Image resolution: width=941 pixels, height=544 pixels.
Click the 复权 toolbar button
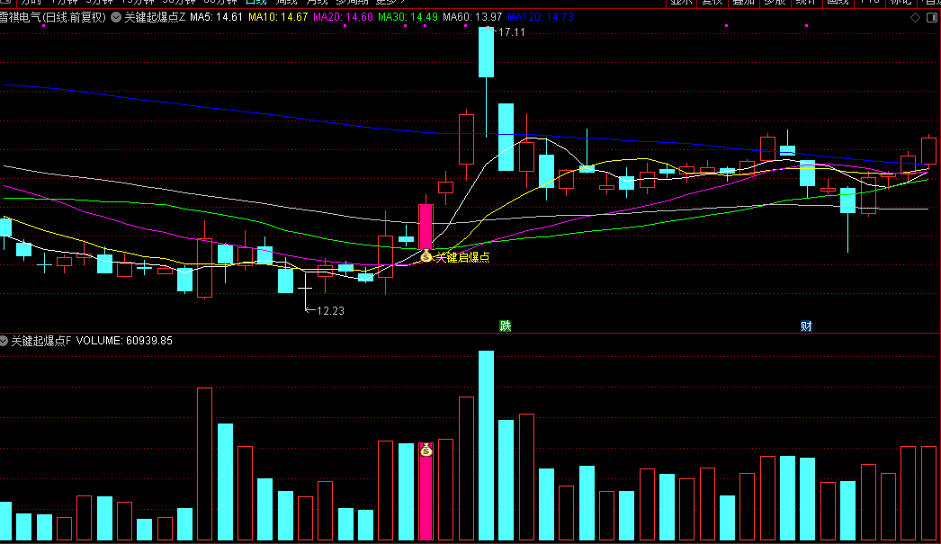tap(712, 3)
